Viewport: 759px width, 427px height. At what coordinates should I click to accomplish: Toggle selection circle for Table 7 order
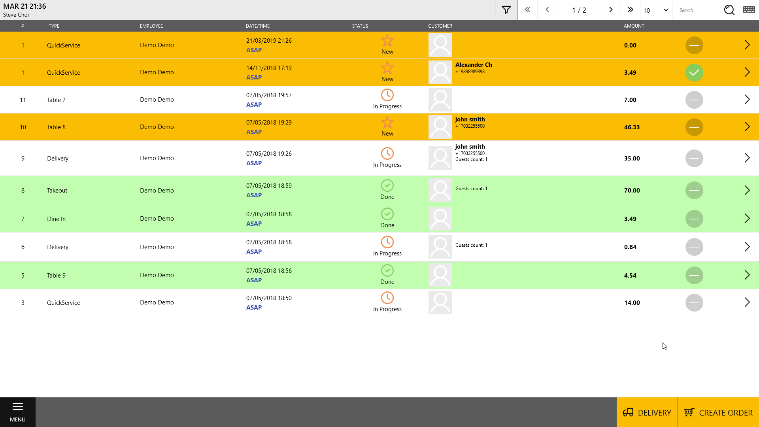pos(694,100)
